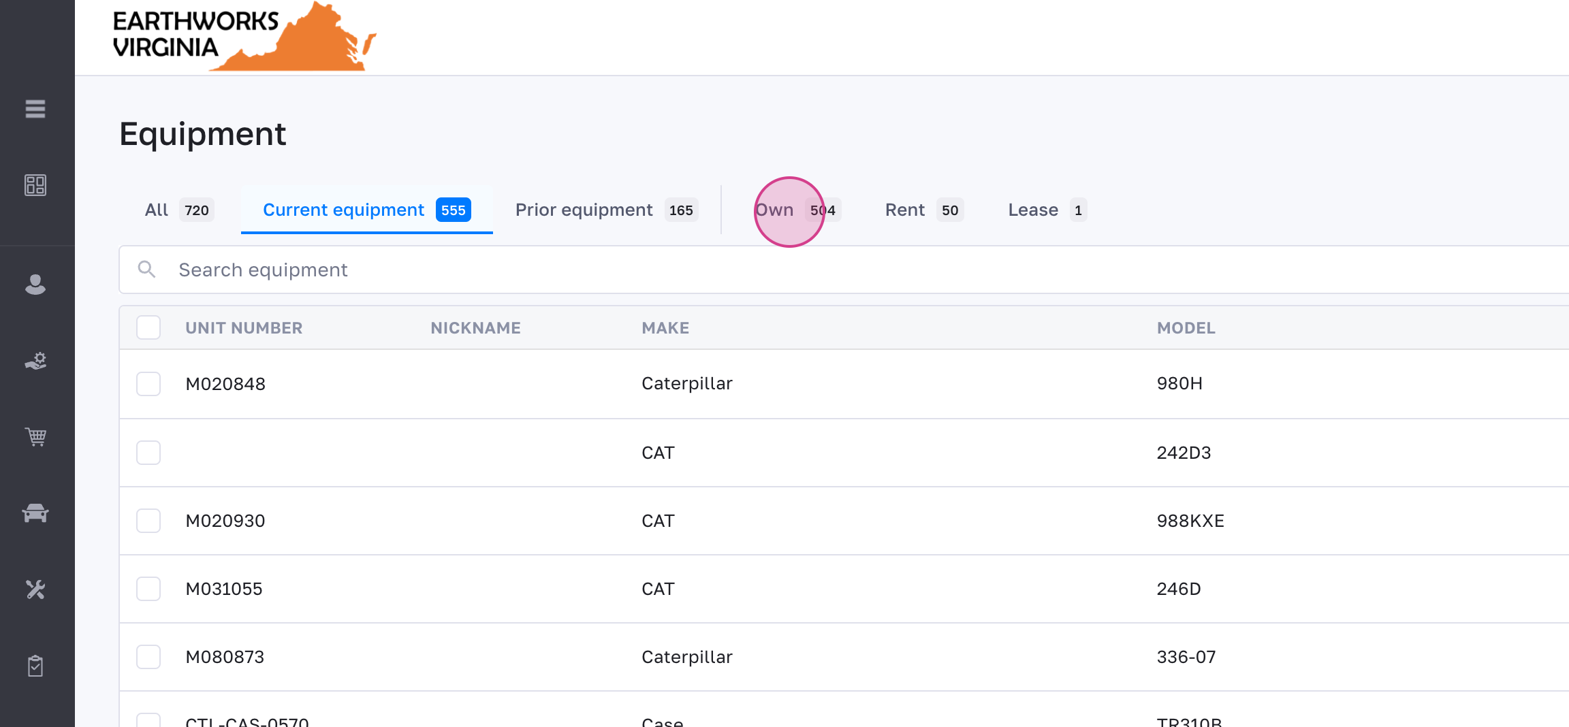The image size is (1569, 727).
Task: Switch to the Prior equipment tab
Action: pyautogui.click(x=605, y=210)
